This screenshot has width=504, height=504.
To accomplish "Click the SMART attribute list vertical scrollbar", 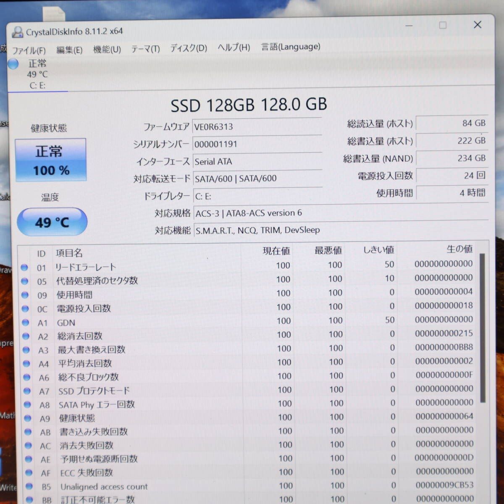I will point(482,328).
